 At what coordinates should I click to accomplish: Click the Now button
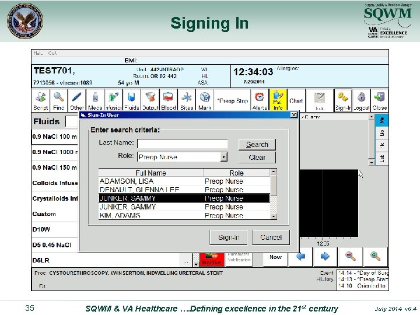point(275,257)
